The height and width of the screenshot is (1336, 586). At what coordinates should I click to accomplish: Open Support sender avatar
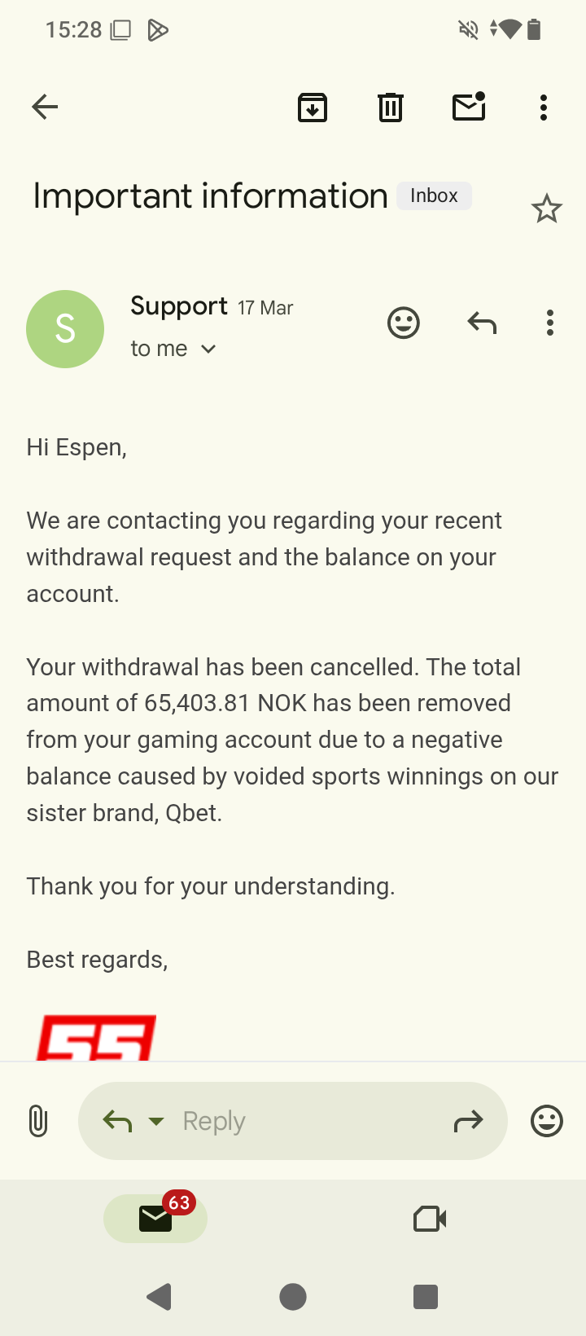tap(65, 329)
